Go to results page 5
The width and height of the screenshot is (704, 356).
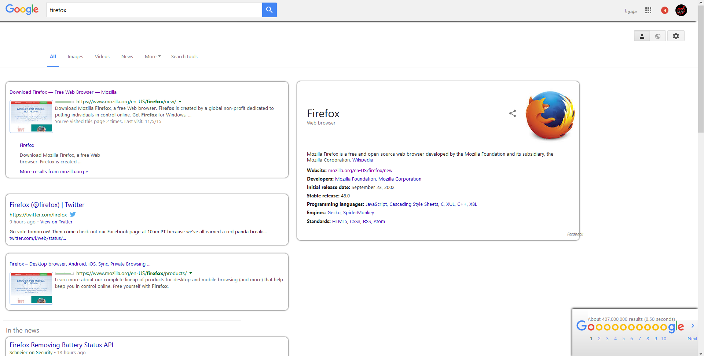coord(623,339)
